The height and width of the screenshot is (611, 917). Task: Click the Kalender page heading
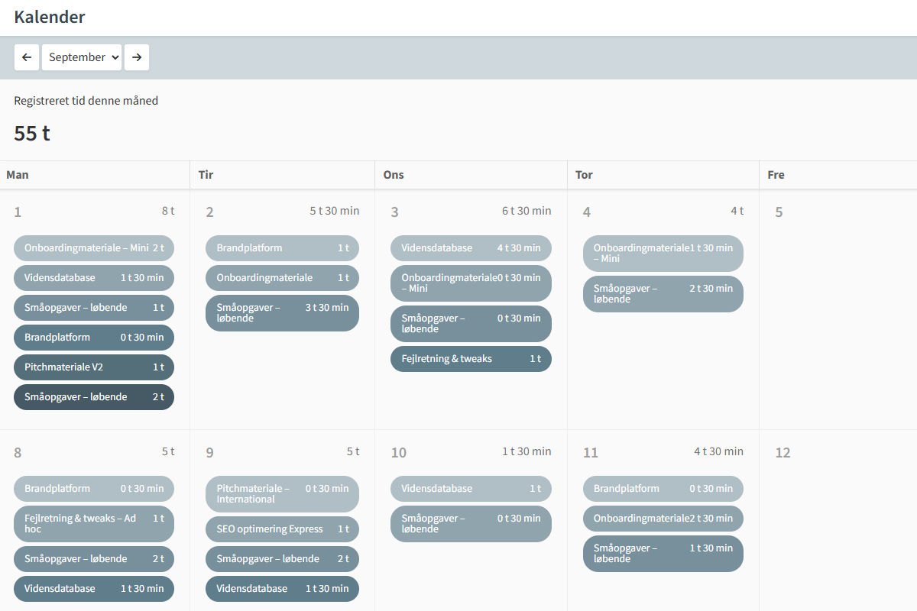tap(50, 17)
